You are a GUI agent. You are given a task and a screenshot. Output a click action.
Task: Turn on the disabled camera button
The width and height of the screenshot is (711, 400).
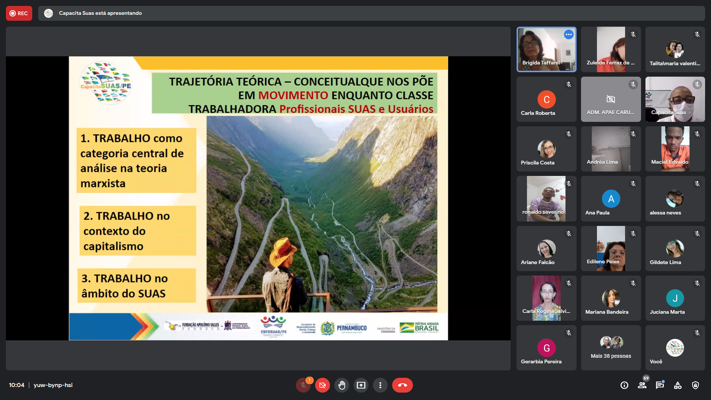coord(323,385)
